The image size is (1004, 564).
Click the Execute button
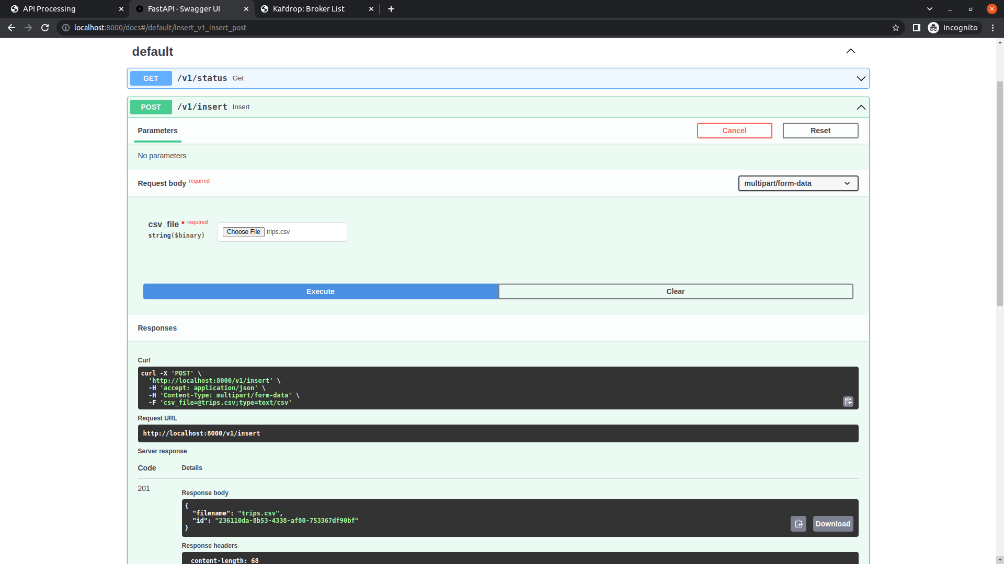[321, 291]
